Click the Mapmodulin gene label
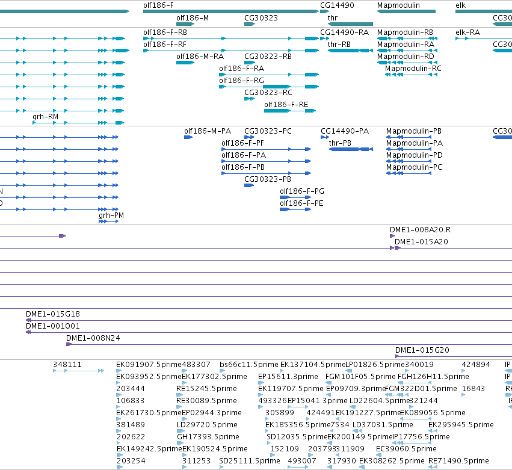Viewport: 512px width, 470px height. point(398,5)
